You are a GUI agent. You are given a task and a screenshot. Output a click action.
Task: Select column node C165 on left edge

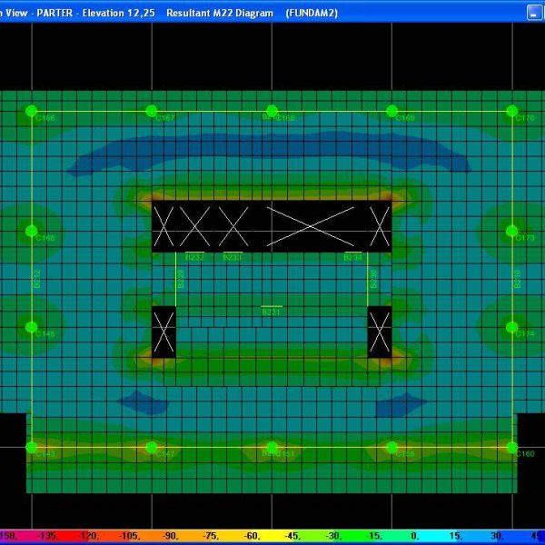[31, 231]
